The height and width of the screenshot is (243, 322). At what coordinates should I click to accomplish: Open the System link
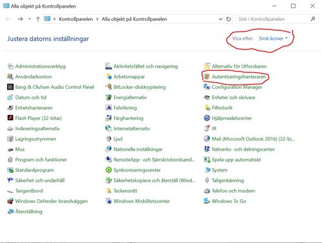220,170
